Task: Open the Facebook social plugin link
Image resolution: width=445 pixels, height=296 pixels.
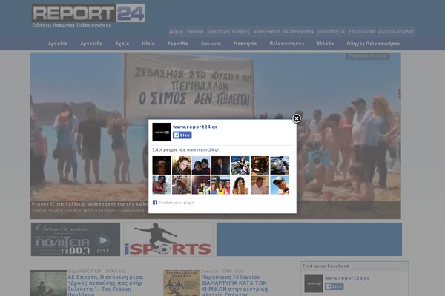Action: point(177,203)
